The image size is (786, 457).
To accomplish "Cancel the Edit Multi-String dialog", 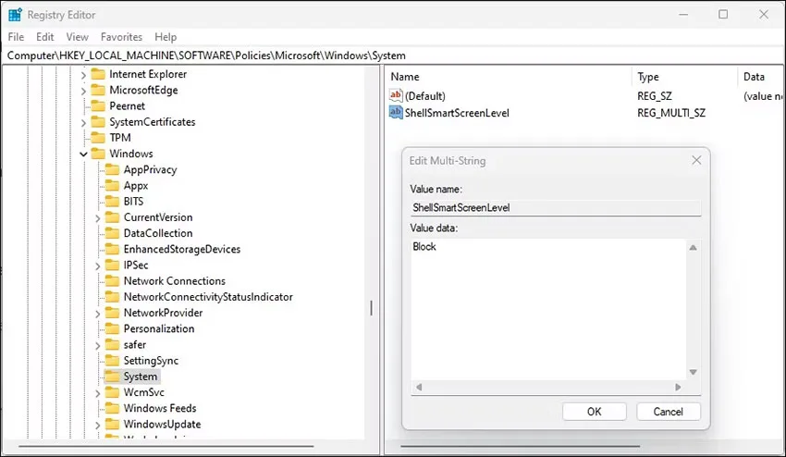I will point(669,412).
